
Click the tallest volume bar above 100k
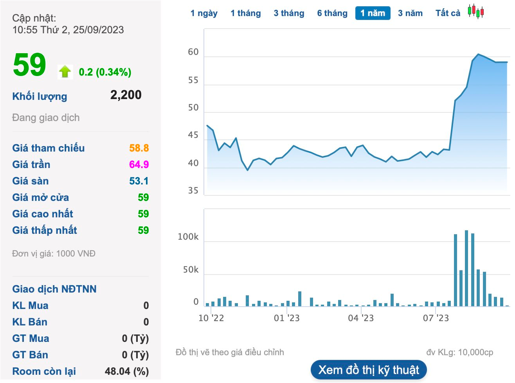(466, 268)
